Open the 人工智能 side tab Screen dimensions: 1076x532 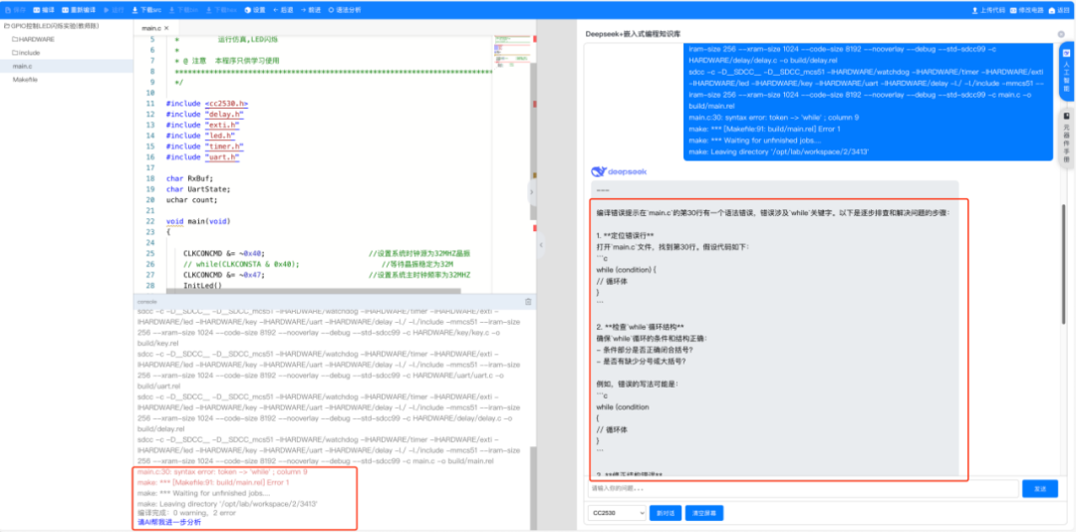[1066, 71]
